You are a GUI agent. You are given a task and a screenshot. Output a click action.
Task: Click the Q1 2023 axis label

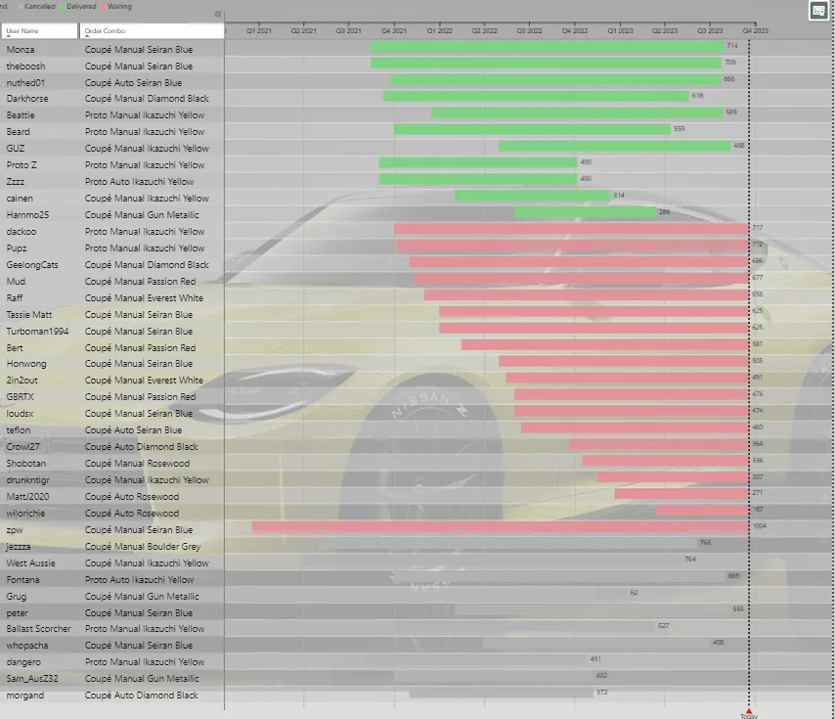point(621,31)
